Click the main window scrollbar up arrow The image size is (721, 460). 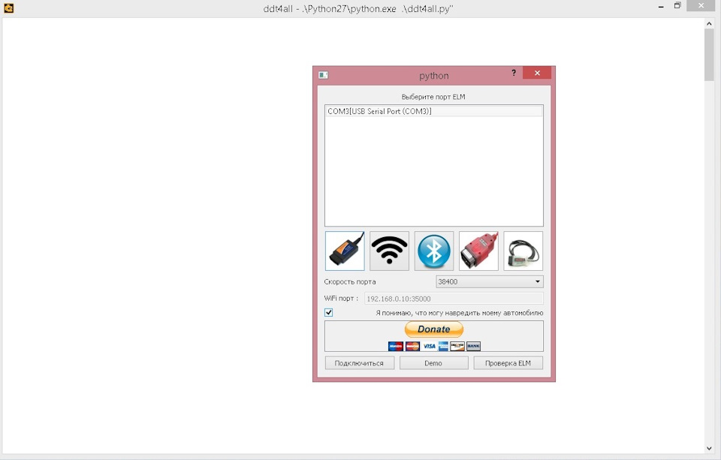tap(709, 23)
